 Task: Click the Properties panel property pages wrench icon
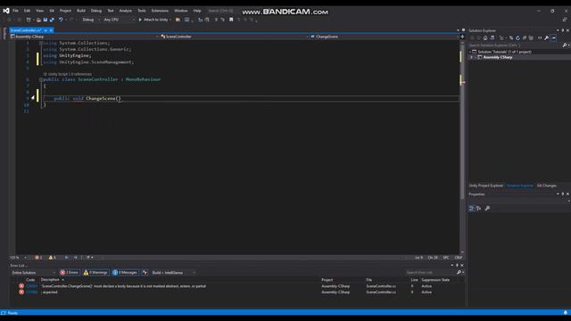click(x=487, y=208)
